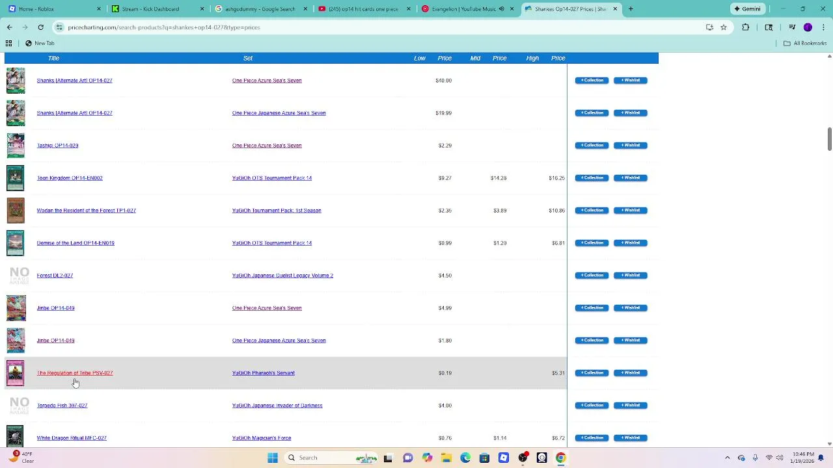Open File Explorer from taskbar
The height and width of the screenshot is (468, 833).
446,458
